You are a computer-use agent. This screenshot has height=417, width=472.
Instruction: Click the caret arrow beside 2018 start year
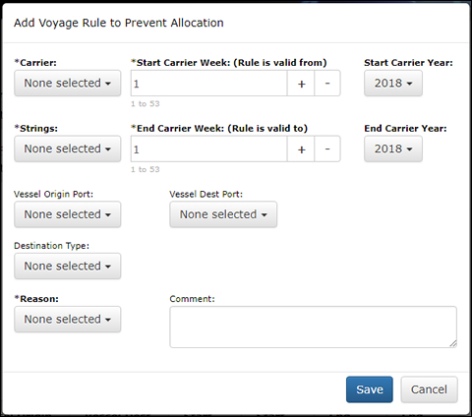coord(409,84)
